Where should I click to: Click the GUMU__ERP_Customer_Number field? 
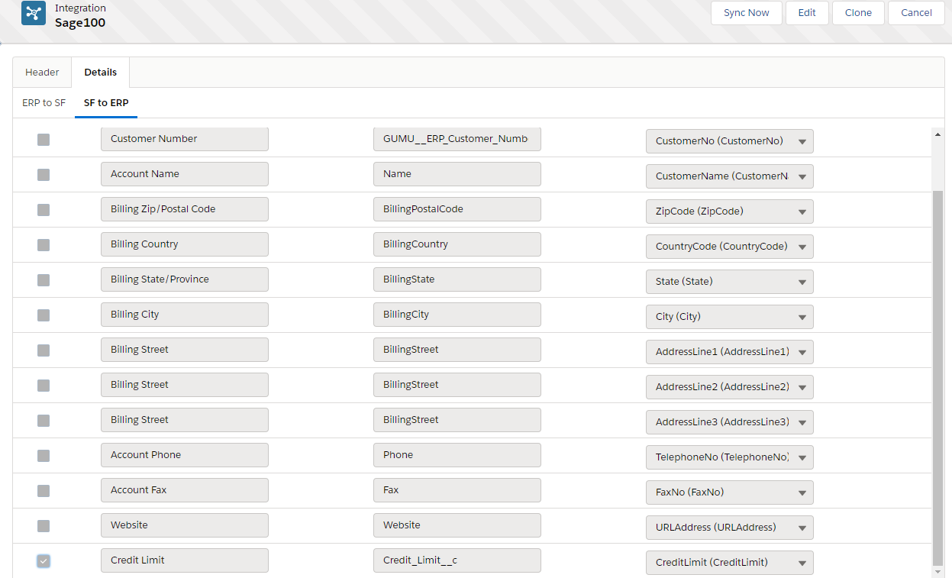tap(457, 139)
